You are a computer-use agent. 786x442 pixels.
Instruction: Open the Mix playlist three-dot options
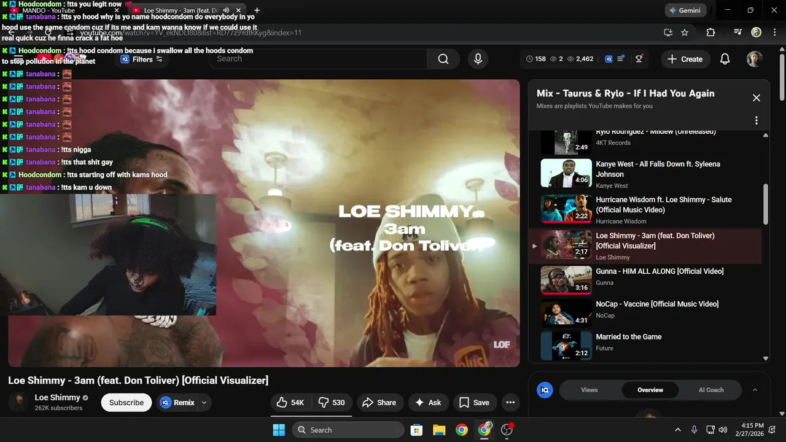[757, 120]
